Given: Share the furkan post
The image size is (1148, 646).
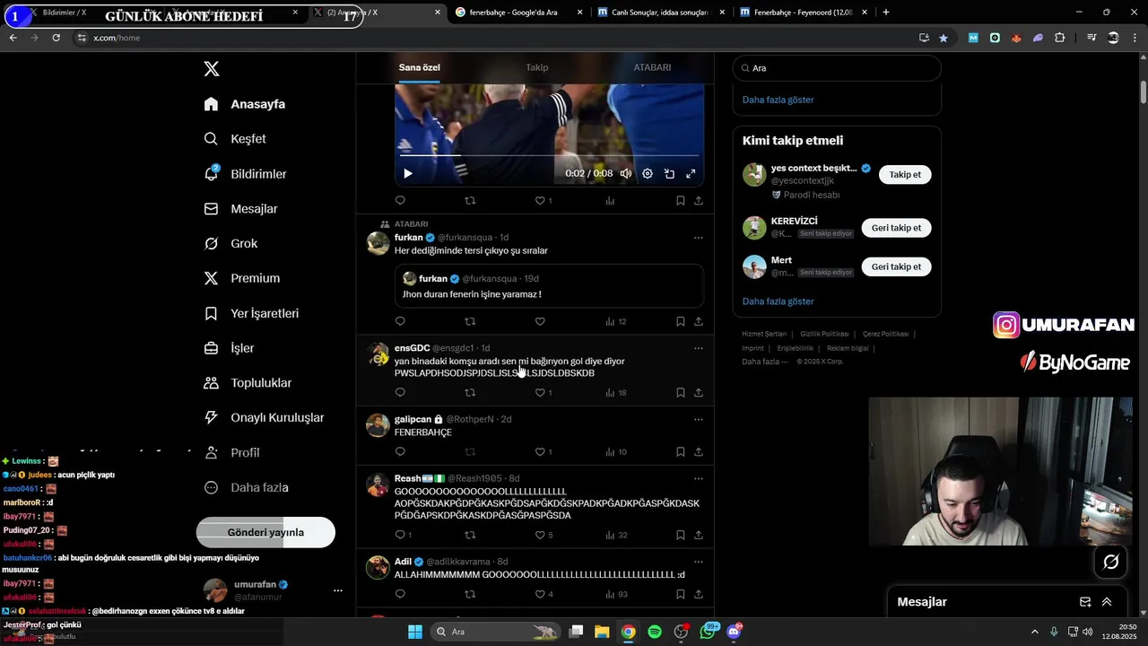Looking at the screenshot, I should tap(699, 321).
